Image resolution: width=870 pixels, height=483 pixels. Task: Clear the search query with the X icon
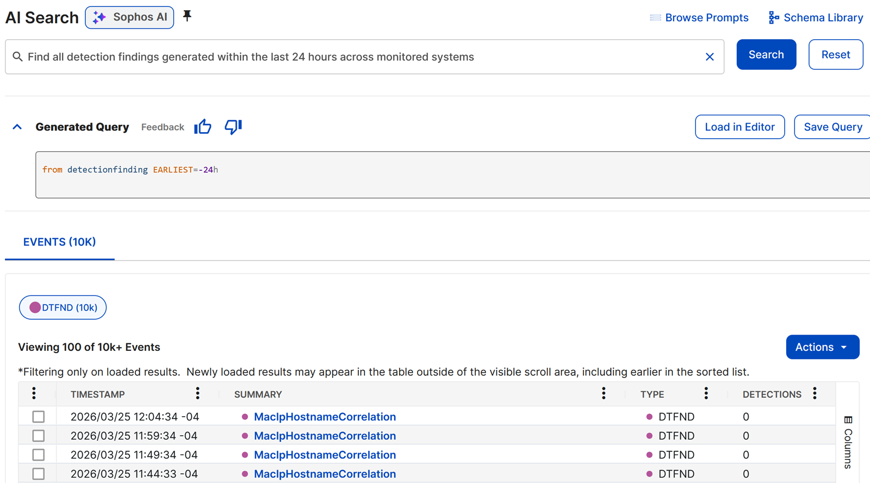pyautogui.click(x=710, y=57)
